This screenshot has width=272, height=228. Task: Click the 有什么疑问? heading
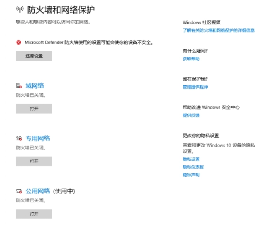tap(195, 51)
